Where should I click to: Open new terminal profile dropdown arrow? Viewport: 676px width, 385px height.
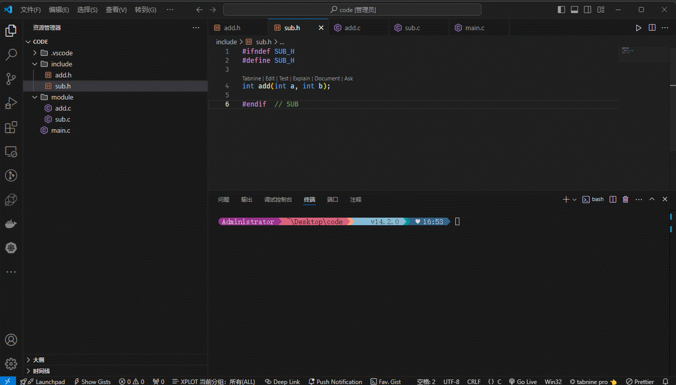click(x=574, y=200)
